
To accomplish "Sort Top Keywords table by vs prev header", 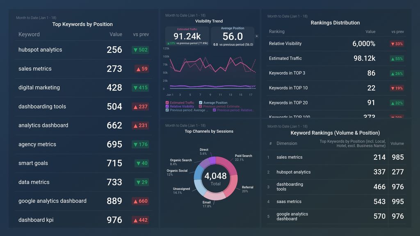I will [141, 34].
